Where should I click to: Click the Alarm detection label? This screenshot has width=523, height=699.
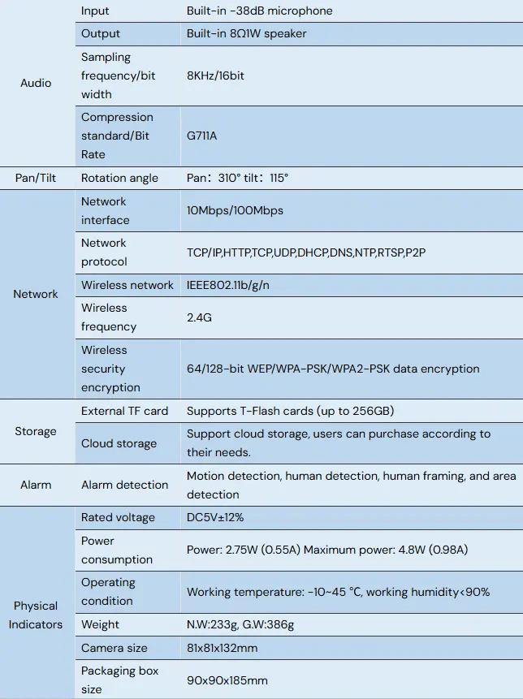pos(124,485)
